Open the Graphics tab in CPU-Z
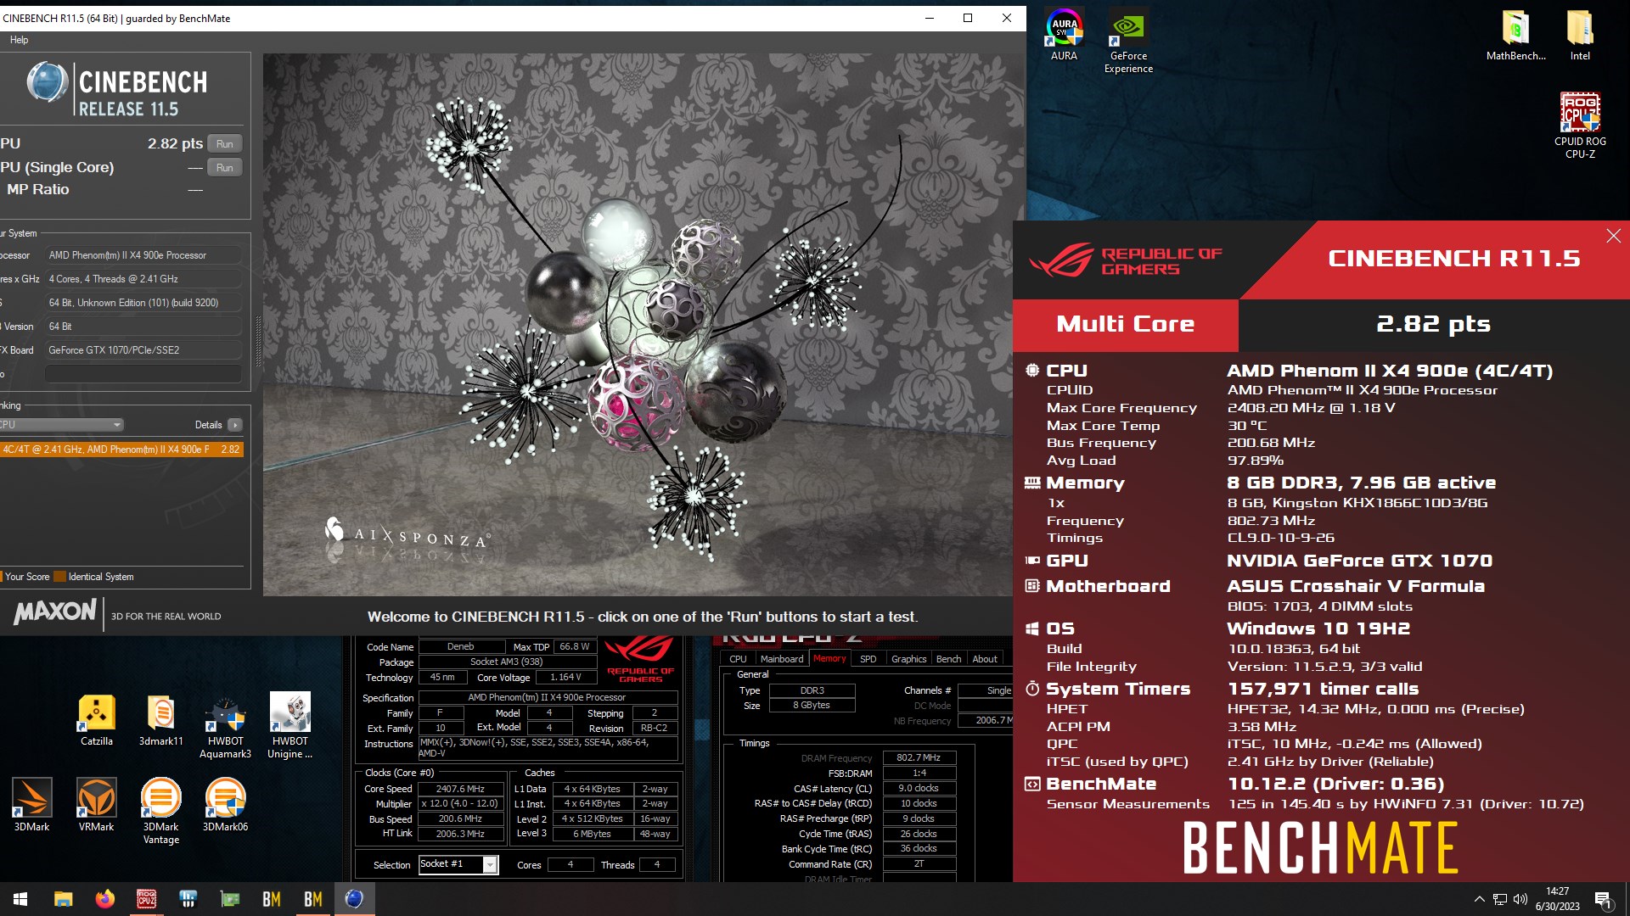Screen dimensions: 1630x916 coord(908,659)
